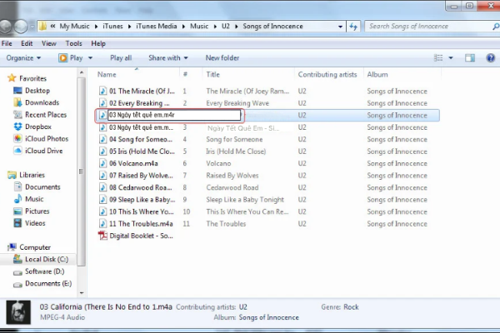This screenshot has width=500, height=333.
Task: Click the help question mark icon
Action: click(488, 58)
